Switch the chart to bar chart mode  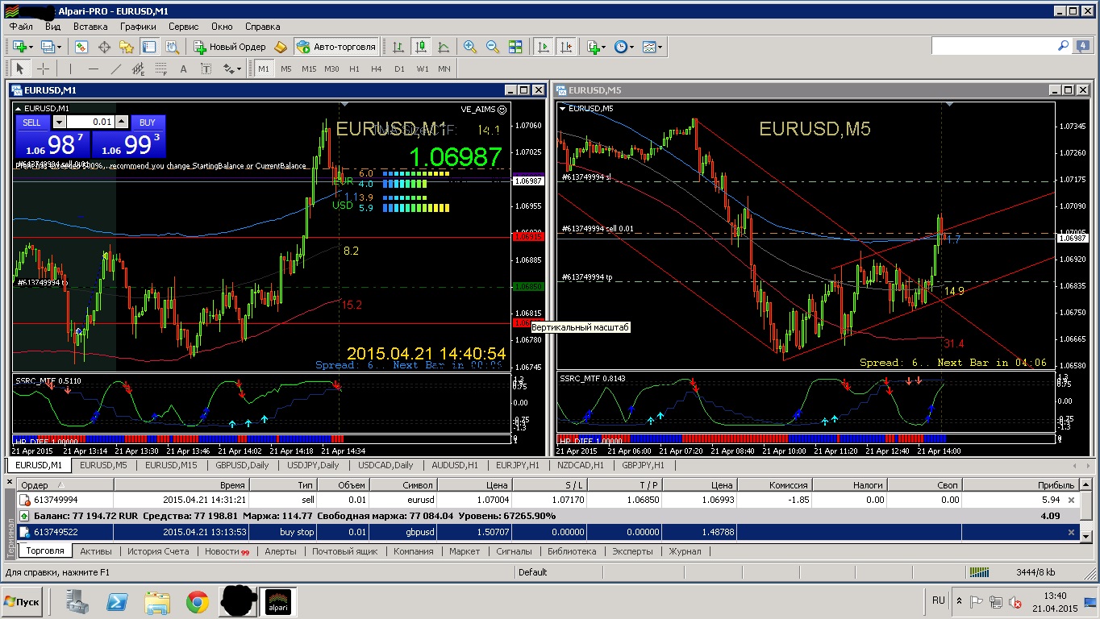tap(398, 47)
